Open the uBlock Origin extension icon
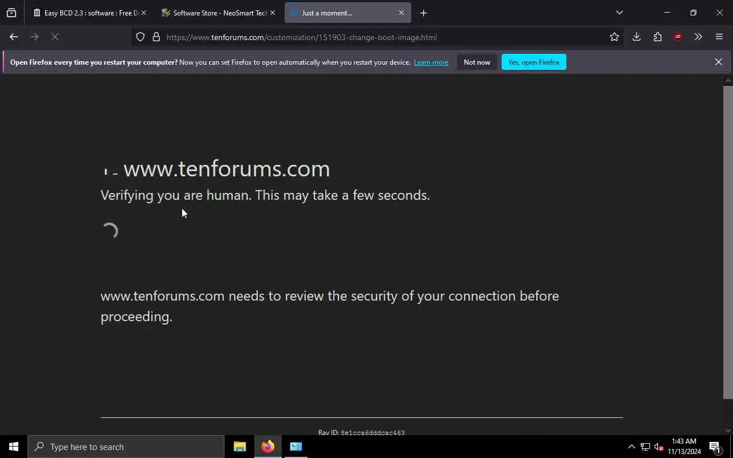Screen dimensions: 733x458 click(678, 37)
